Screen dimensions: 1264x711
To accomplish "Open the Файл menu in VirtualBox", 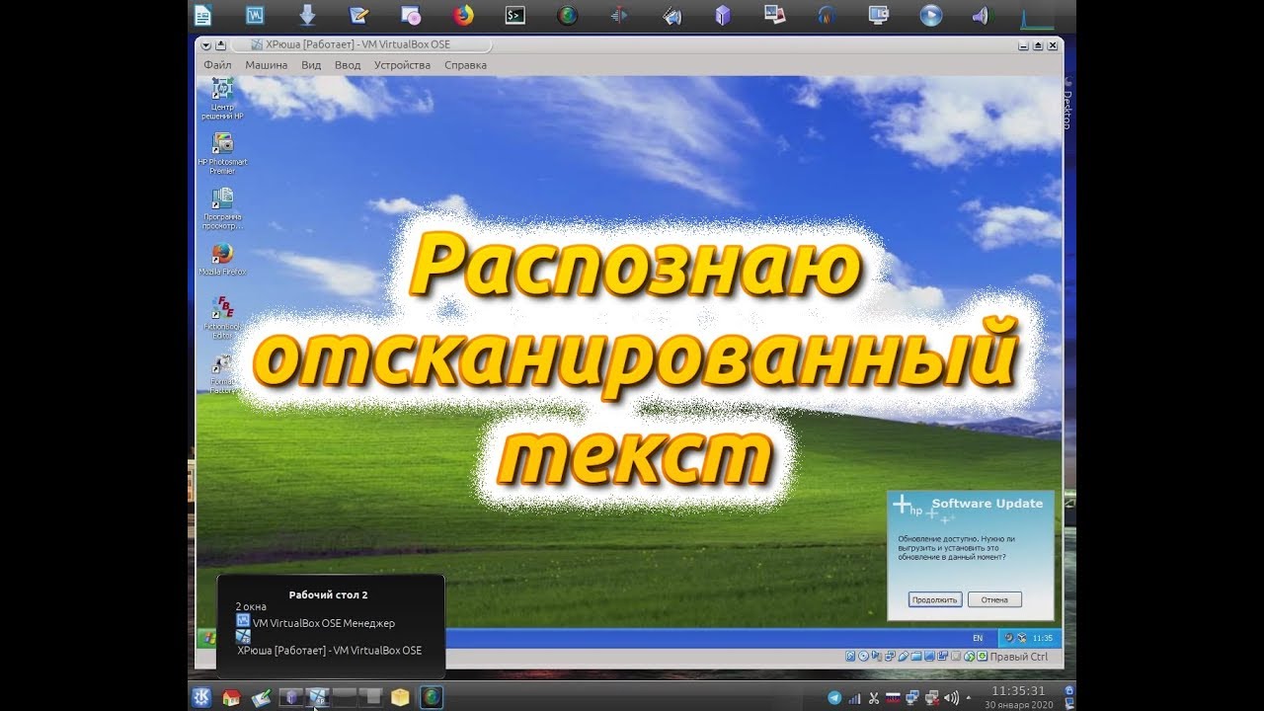I will [x=217, y=65].
